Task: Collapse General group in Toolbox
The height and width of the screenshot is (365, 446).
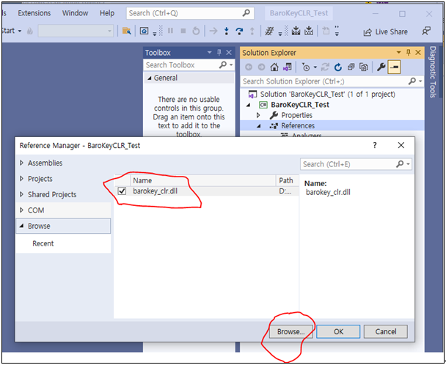Action: point(150,78)
